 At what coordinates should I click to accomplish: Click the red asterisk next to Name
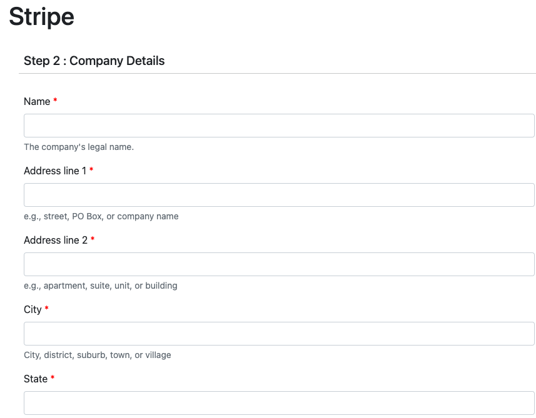coord(55,101)
